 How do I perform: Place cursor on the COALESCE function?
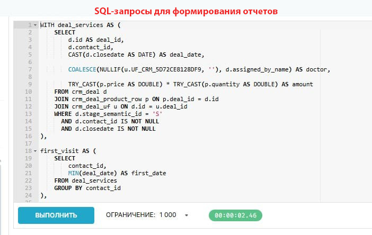[x=84, y=69]
